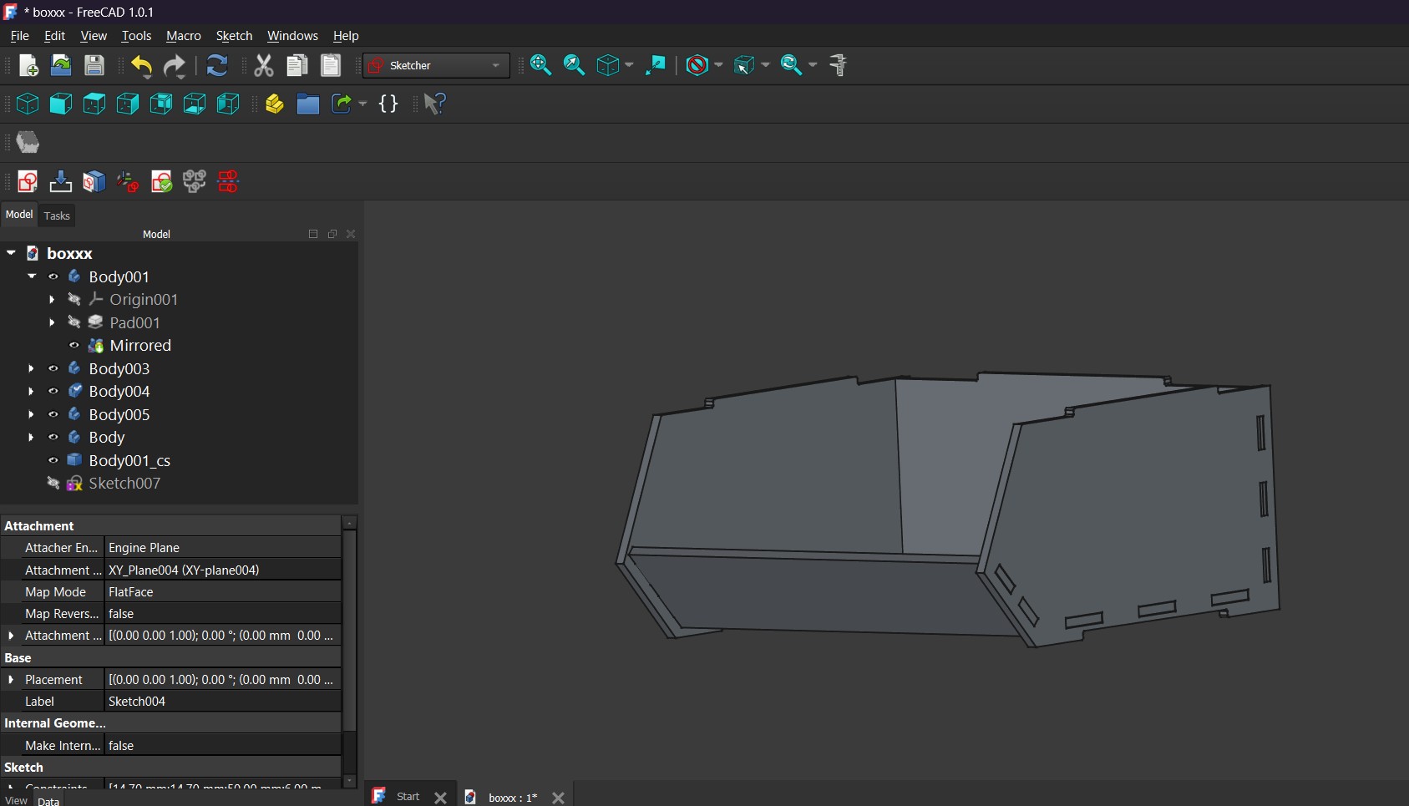Screen dimensions: 1409x806
Task: Switch to the Tasks tab
Action: pyautogui.click(x=57, y=215)
